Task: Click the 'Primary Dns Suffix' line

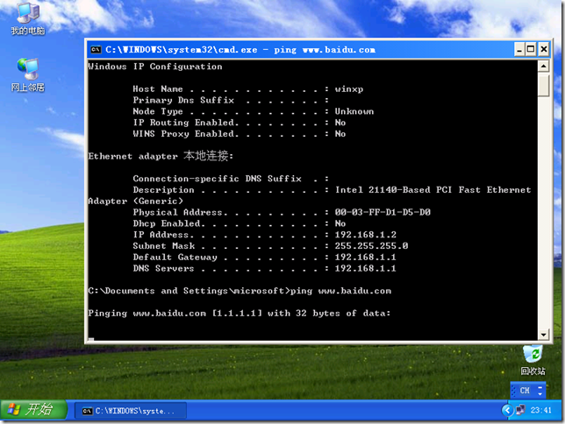Action: click(x=231, y=100)
